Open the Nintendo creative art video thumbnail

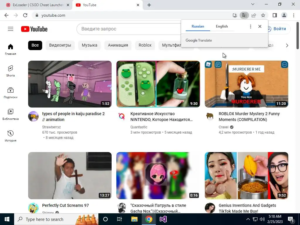click(158, 84)
